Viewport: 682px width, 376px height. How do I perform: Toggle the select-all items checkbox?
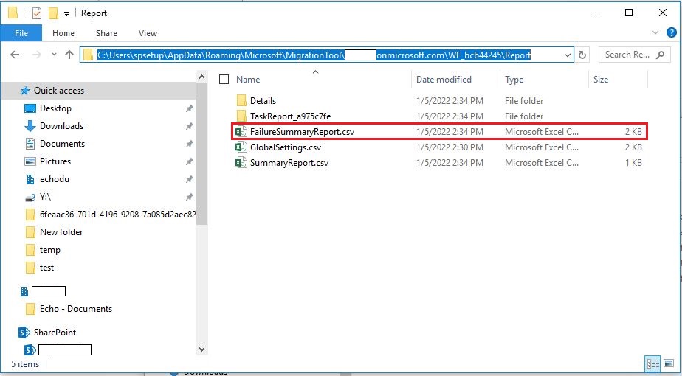[x=224, y=80]
